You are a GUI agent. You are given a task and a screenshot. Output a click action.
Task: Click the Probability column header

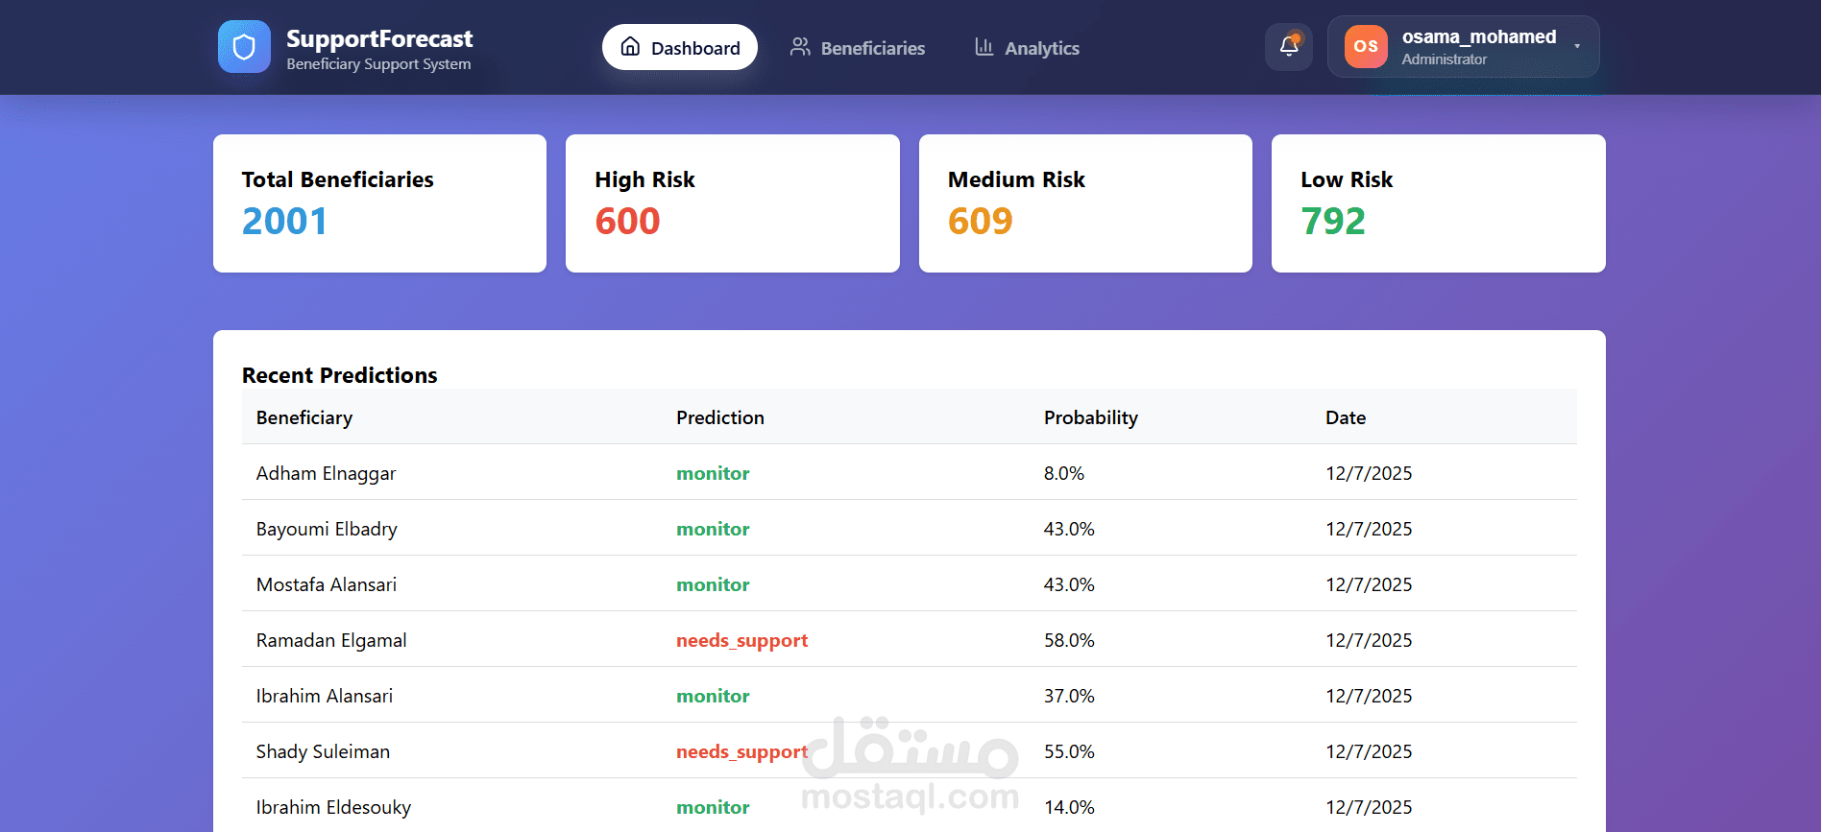coord(1091,417)
